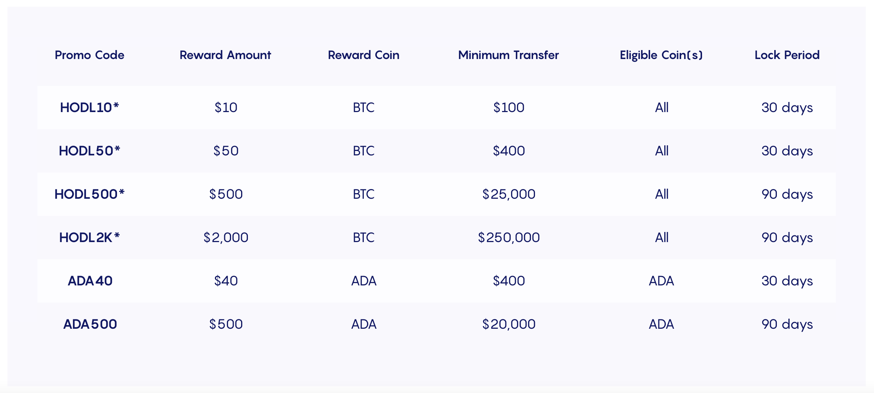Click the HODL500* promo code
Image resolution: width=874 pixels, height=393 pixels.
pyautogui.click(x=89, y=194)
